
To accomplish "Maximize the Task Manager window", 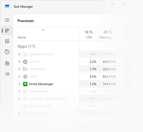I will pyautogui.click(x=124, y=4).
